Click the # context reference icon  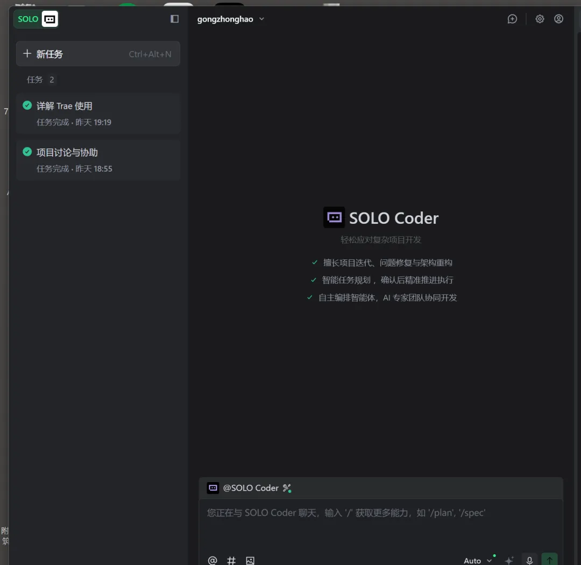point(231,560)
